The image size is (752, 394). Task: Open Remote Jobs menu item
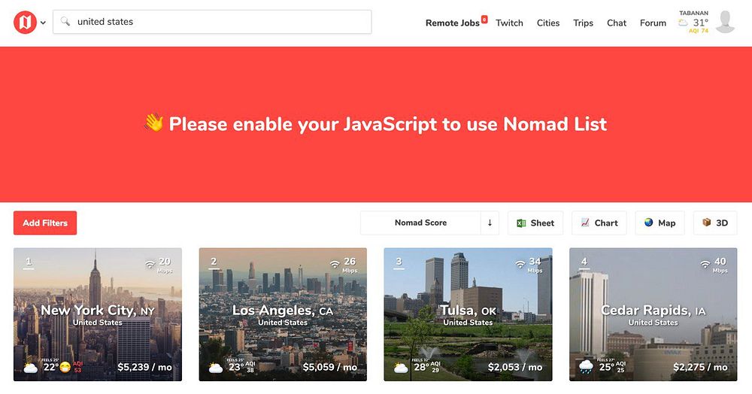coord(452,23)
